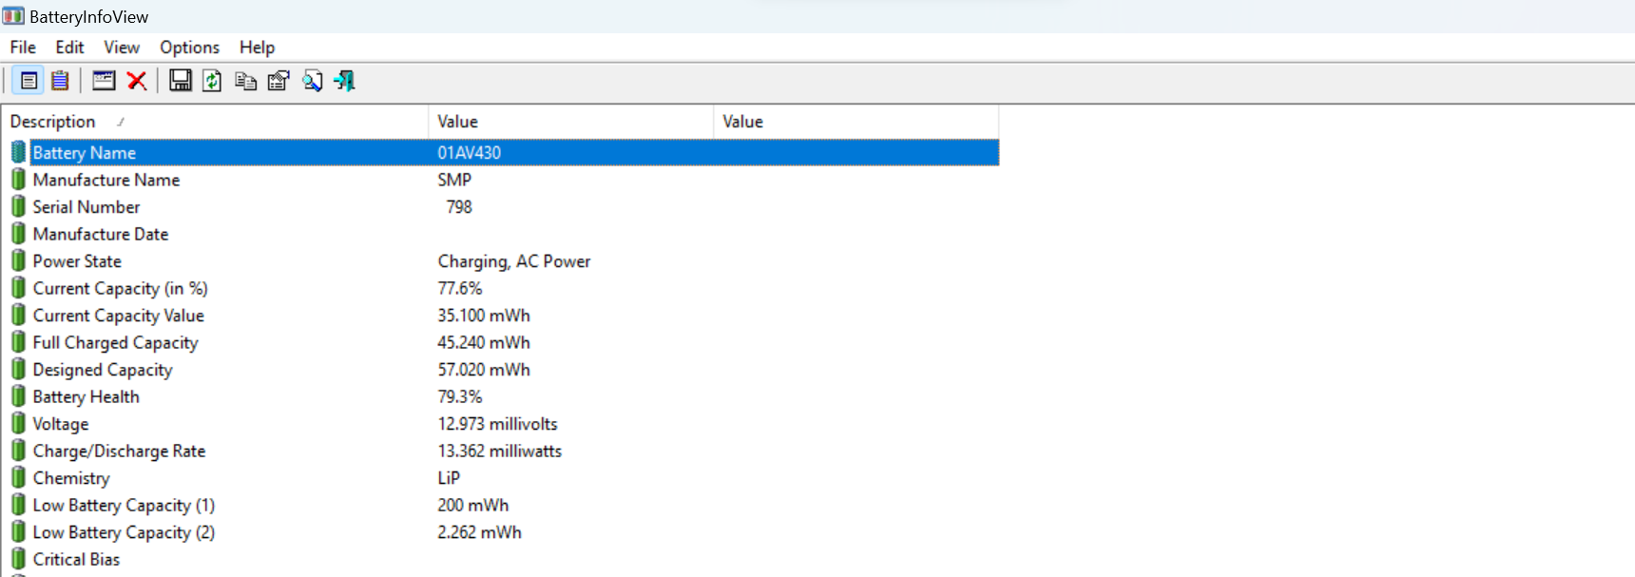Click the 77.6% capacity value

pos(460,288)
